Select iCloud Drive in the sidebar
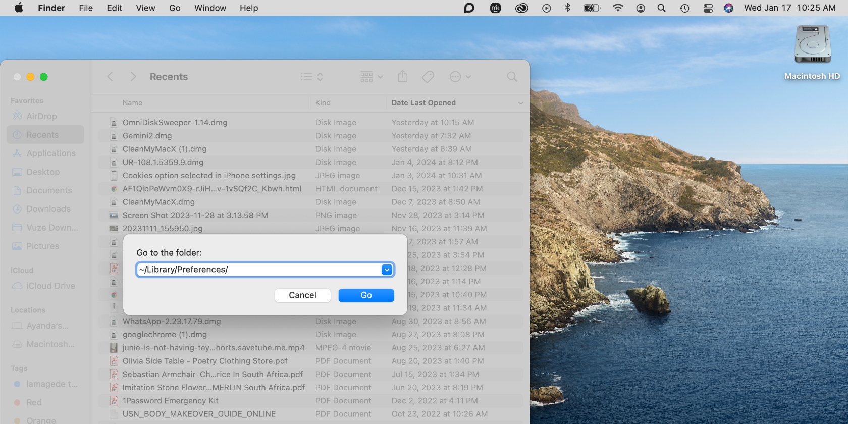Image resolution: width=848 pixels, height=424 pixels. pos(45,286)
